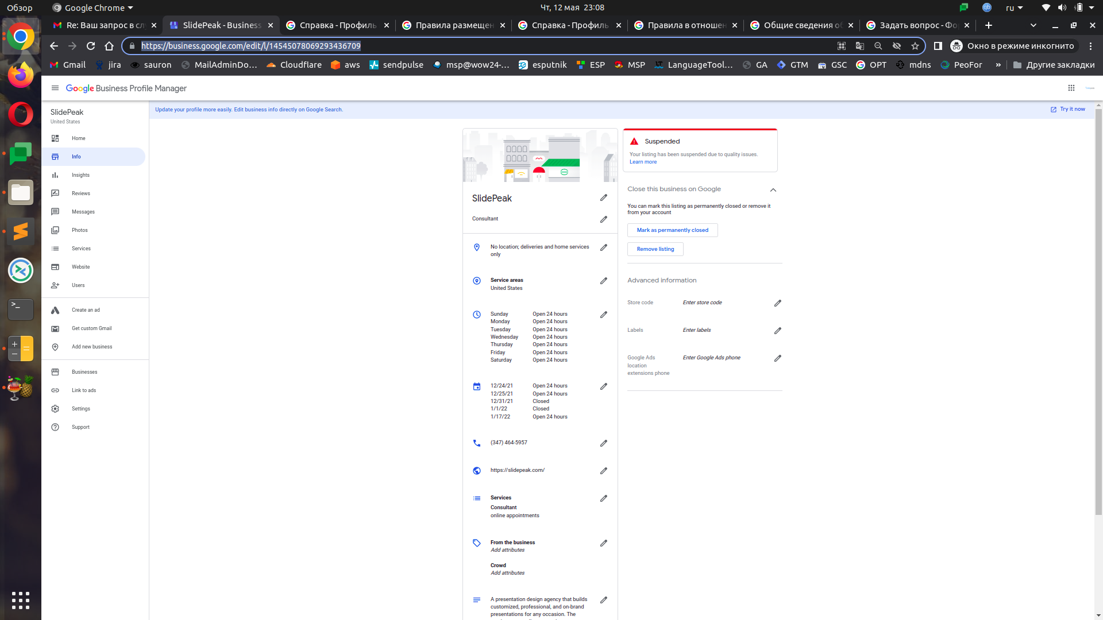Edit the location pencil icon

[x=603, y=247]
